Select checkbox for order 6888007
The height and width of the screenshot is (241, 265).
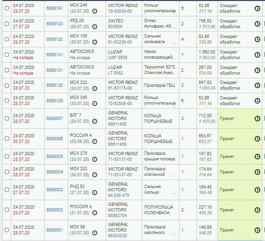coord(7,119)
